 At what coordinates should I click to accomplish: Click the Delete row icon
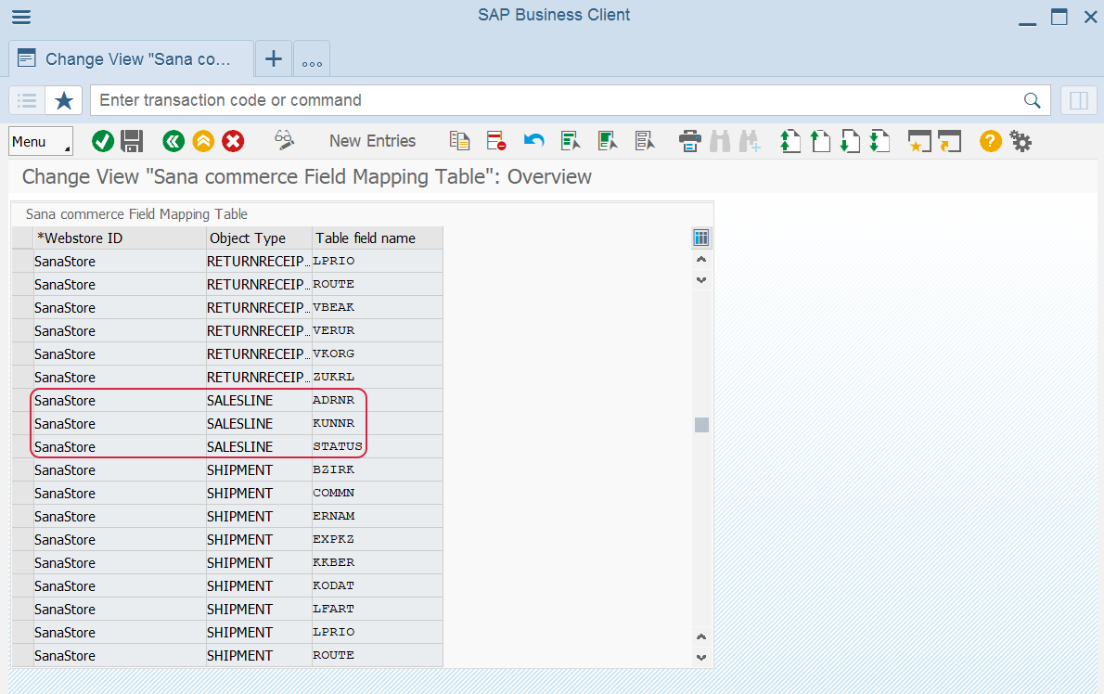click(496, 141)
